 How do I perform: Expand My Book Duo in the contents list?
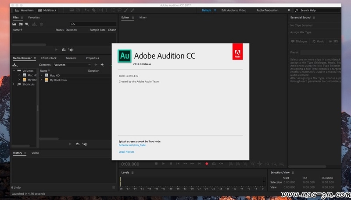(x=41, y=80)
